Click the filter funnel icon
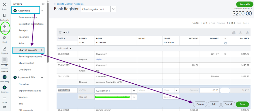 [60, 33]
